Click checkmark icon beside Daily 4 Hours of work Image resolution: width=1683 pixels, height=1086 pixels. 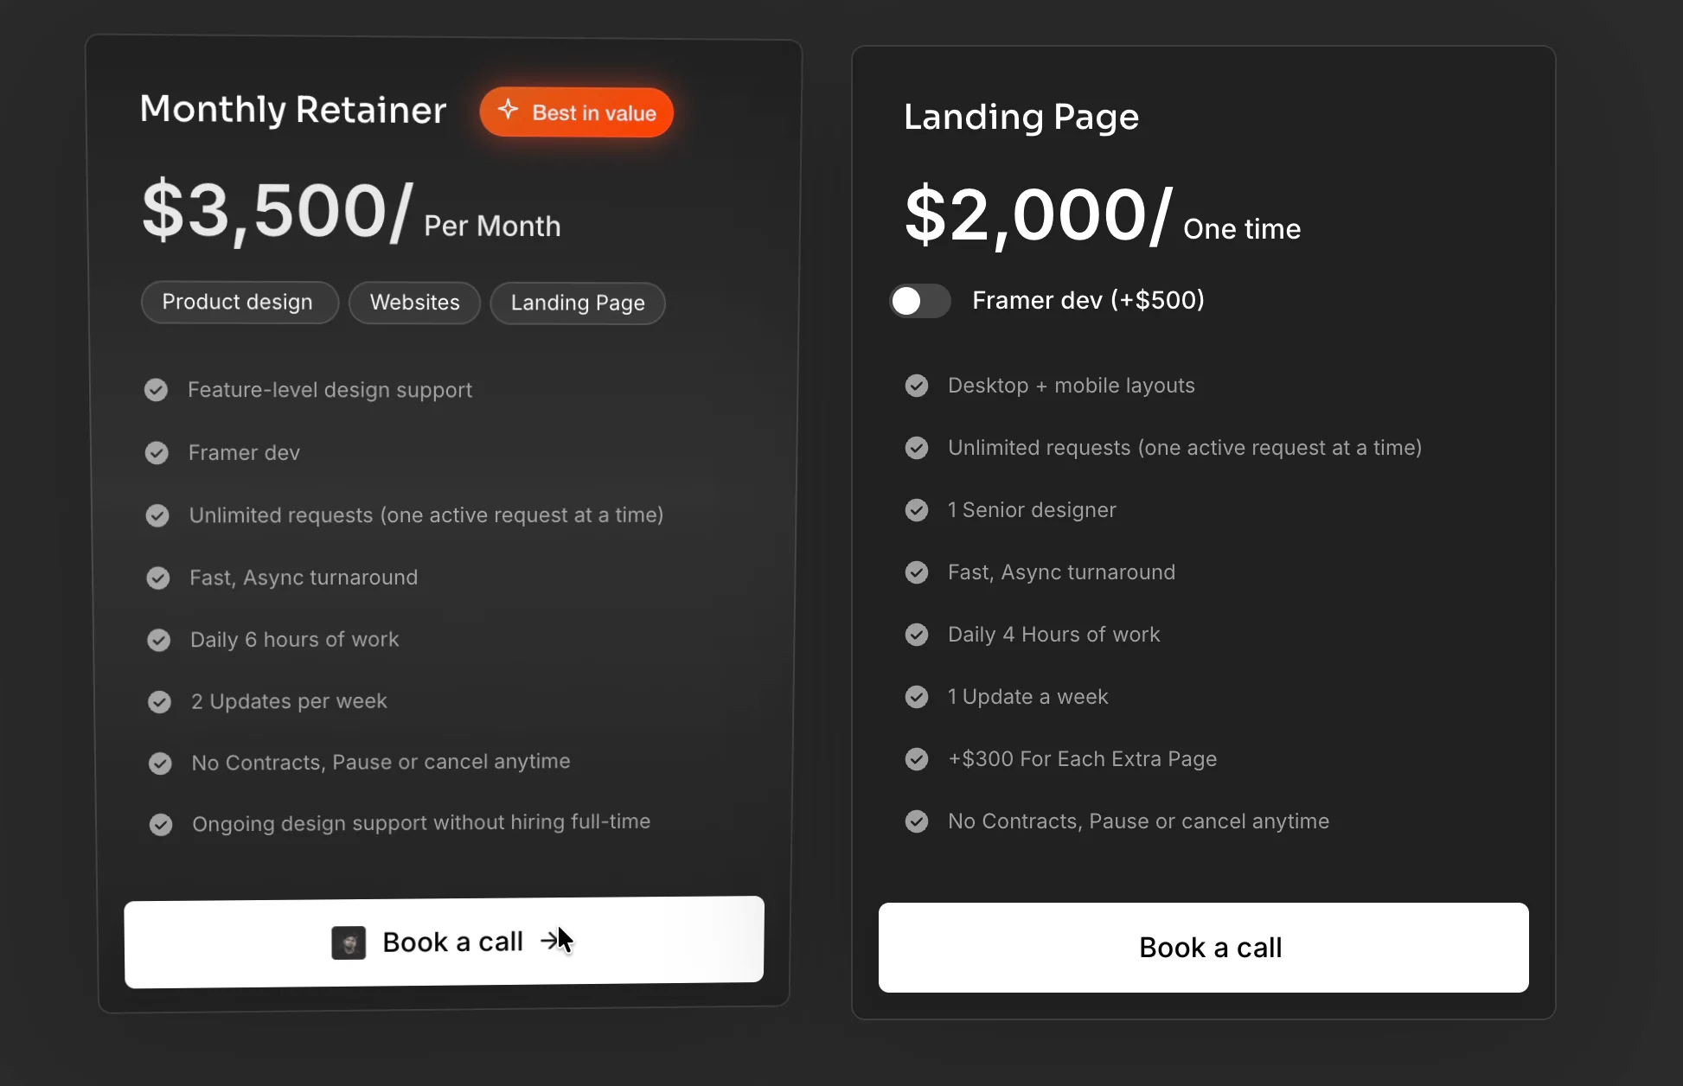[x=917, y=635]
